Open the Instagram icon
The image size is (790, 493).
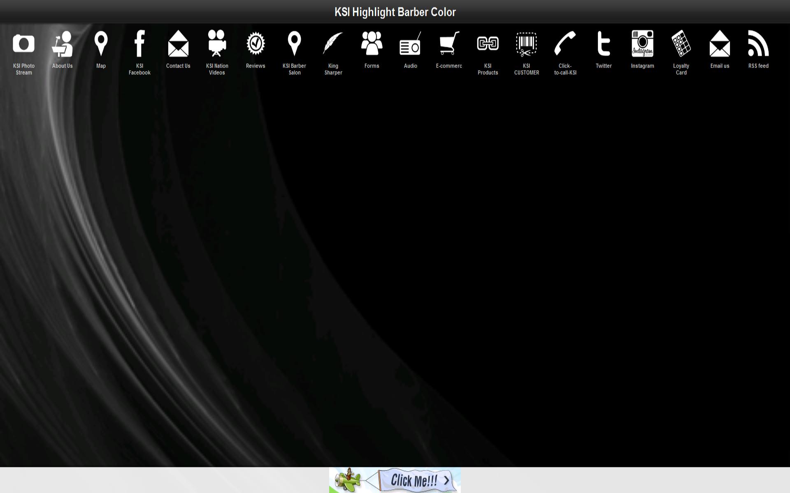point(642,44)
